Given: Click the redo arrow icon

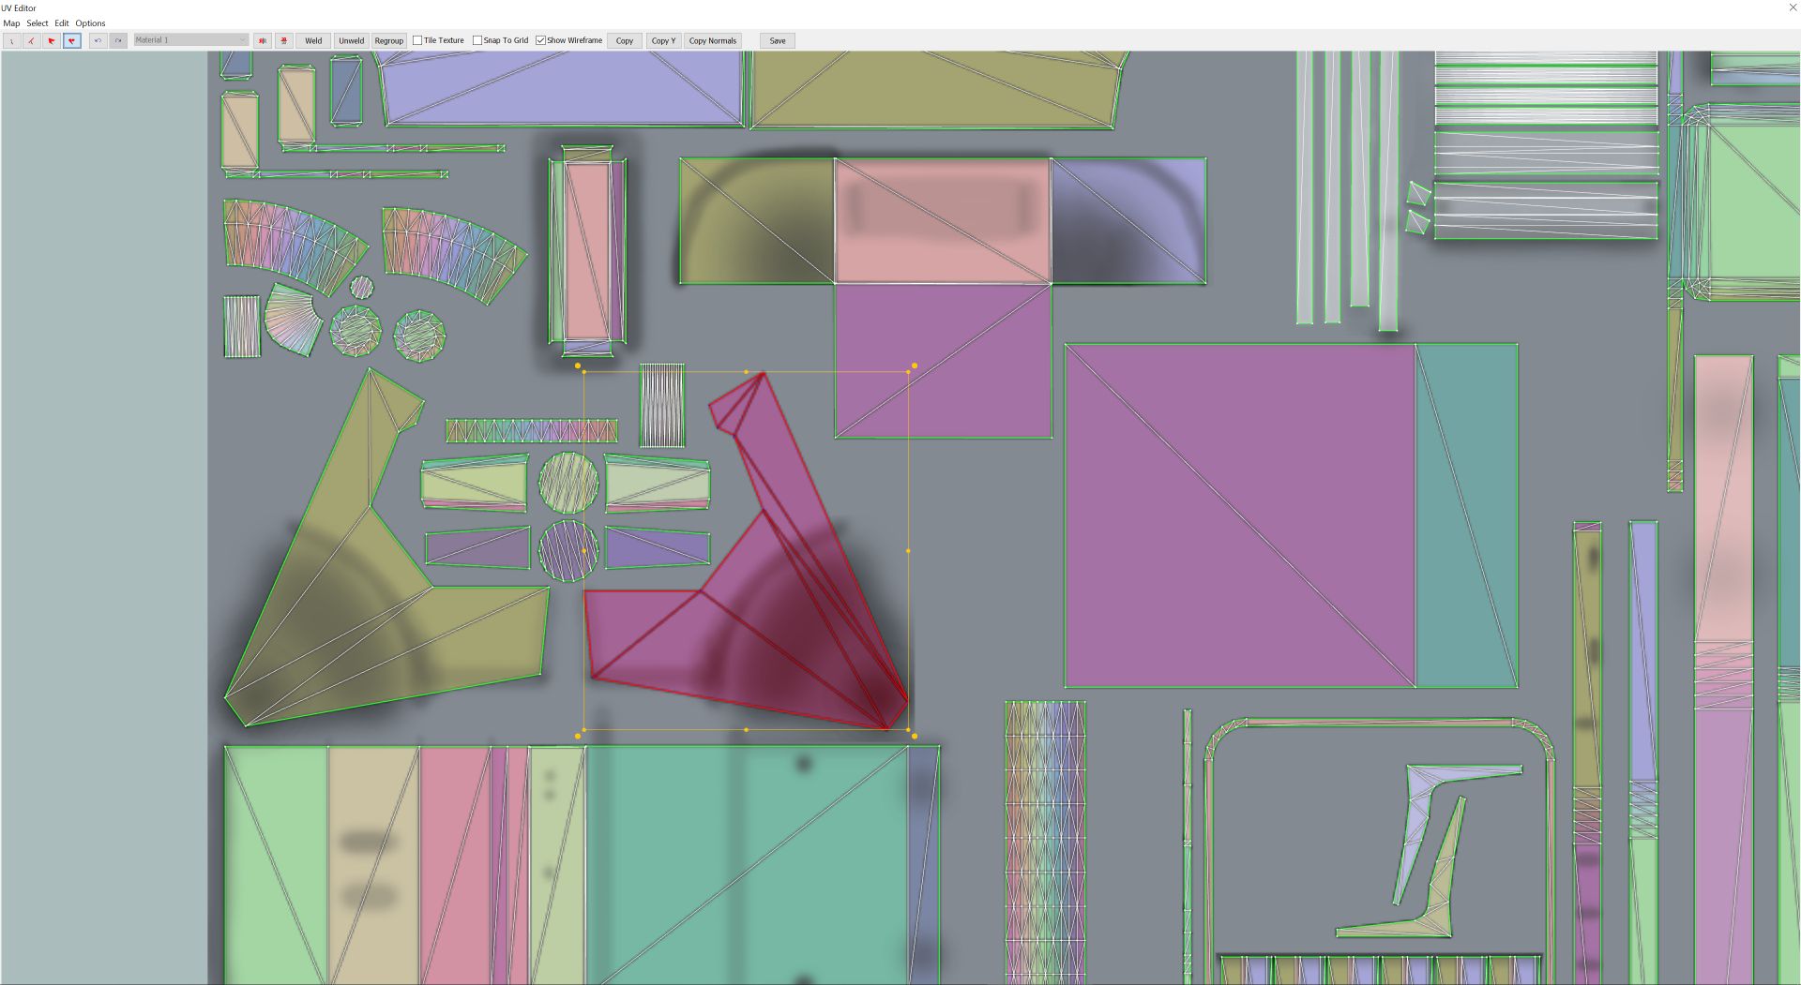Looking at the screenshot, I should [x=118, y=40].
